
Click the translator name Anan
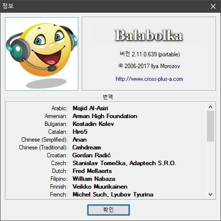(x=80, y=140)
